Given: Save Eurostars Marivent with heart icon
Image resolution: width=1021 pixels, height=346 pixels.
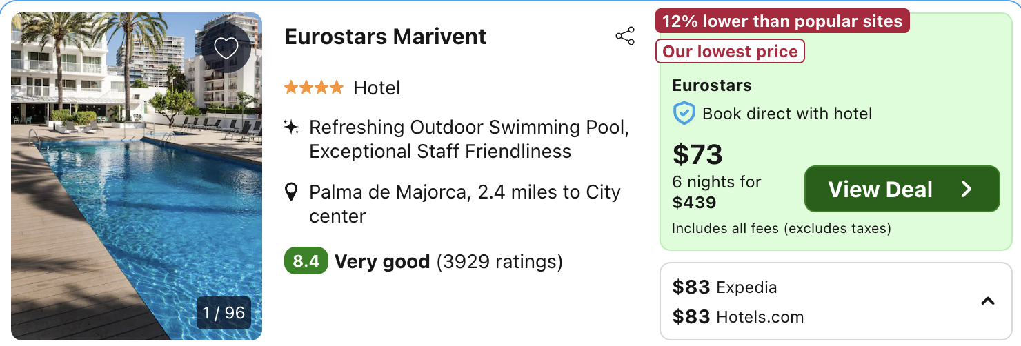Looking at the screenshot, I should [226, 48].
